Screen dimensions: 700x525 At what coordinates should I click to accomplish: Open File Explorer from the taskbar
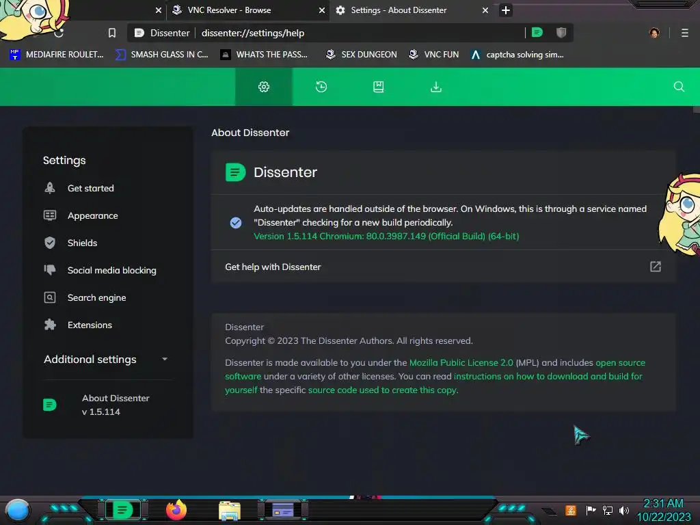tap(230, 511)
